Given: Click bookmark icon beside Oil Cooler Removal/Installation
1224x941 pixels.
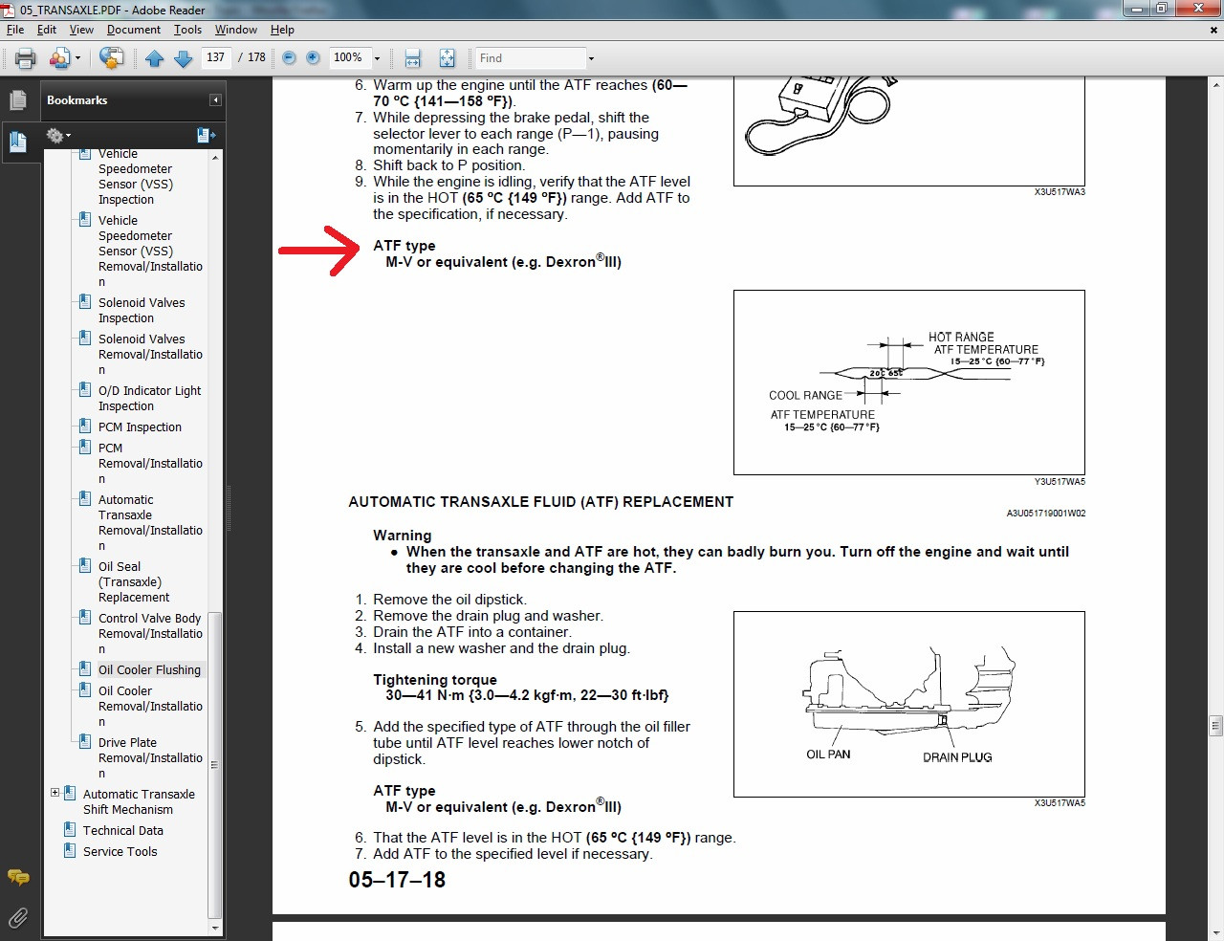Looking at the screenshot, I should [85, 689].
